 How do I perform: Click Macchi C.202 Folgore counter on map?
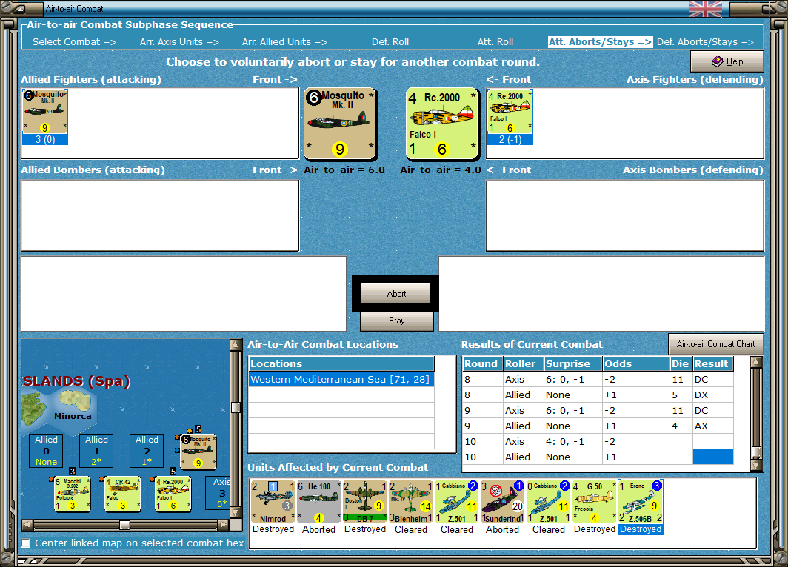point(73,494)
